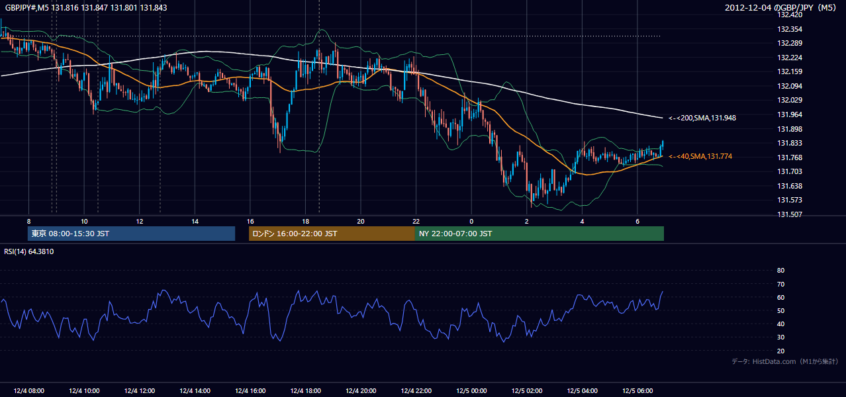Click price axis value 131.507
The width and height of the screenshot is (846, 397).
pos(790,214)
